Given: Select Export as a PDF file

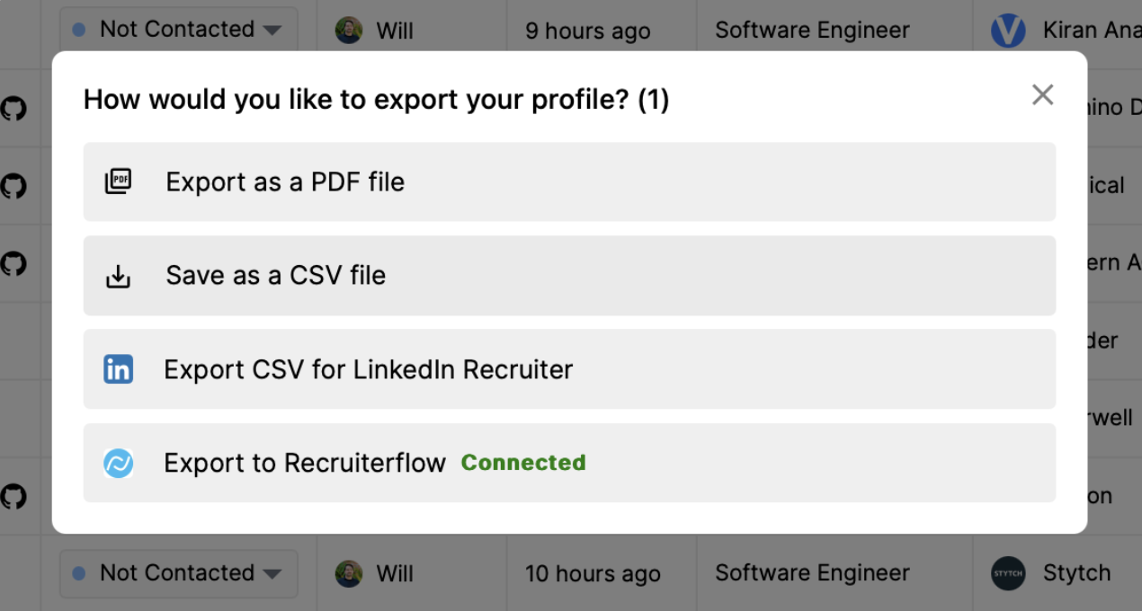Looking at the screenshot, I should [284, 182].
